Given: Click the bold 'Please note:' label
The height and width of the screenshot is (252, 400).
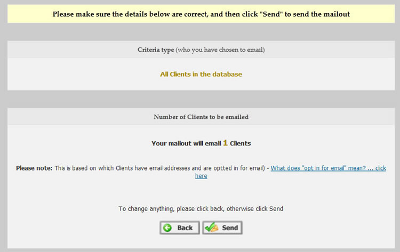Looking at the screenshot, I should [x=34, y=168].
